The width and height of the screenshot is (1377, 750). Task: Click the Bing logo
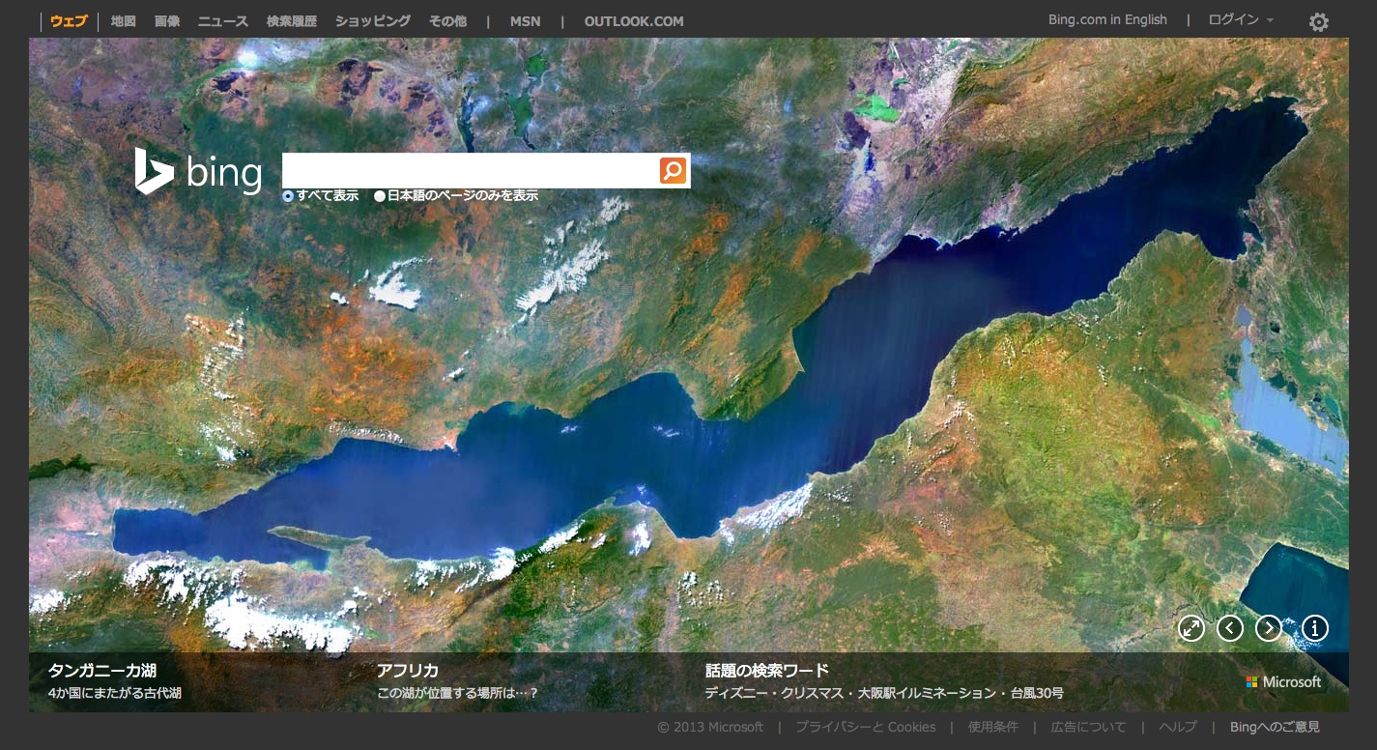click(199, 172)
